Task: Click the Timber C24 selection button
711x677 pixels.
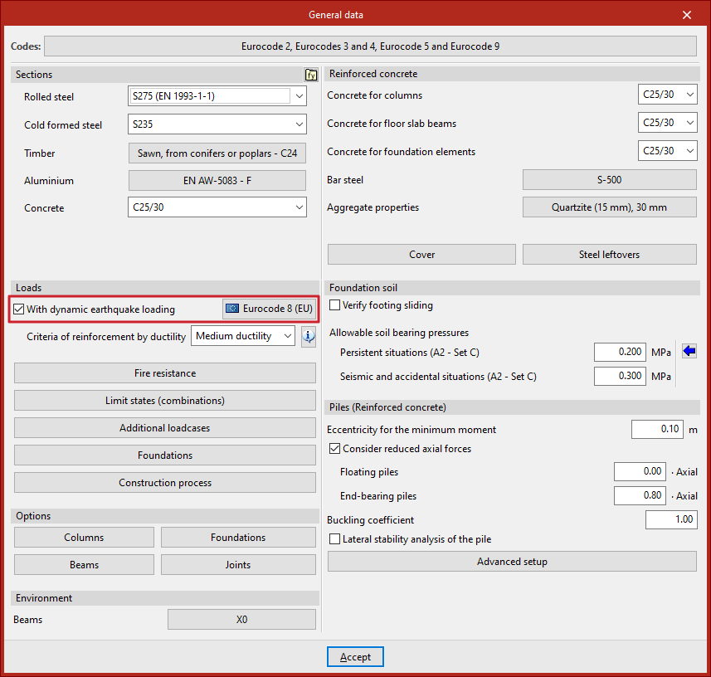Action: click(217, 153)
